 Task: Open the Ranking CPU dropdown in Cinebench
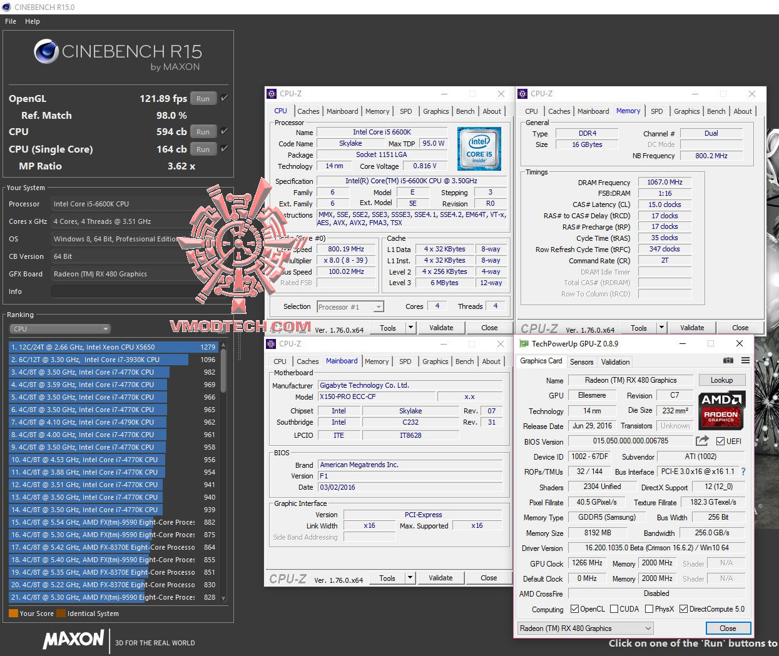[x=60, y=329]
